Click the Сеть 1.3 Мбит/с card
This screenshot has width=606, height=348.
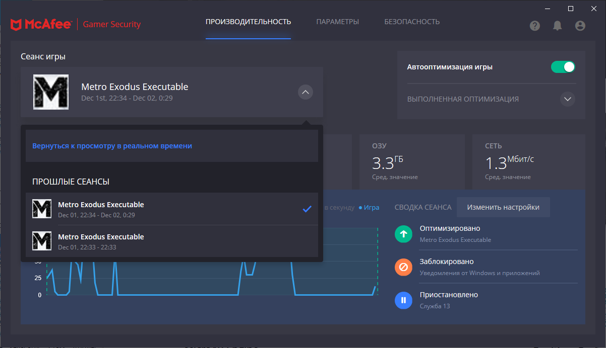pyautogui.click(x=528, y=162)
